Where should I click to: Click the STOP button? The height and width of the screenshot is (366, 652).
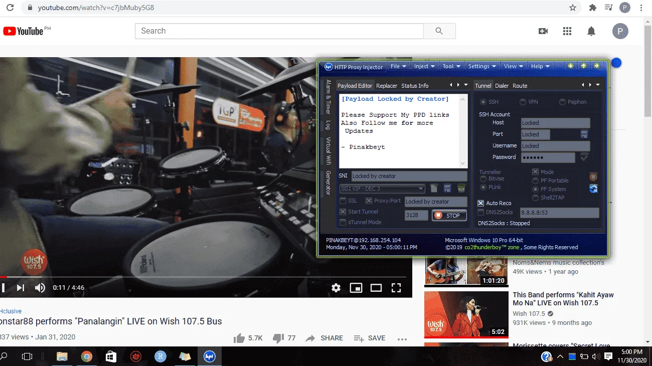449,216
